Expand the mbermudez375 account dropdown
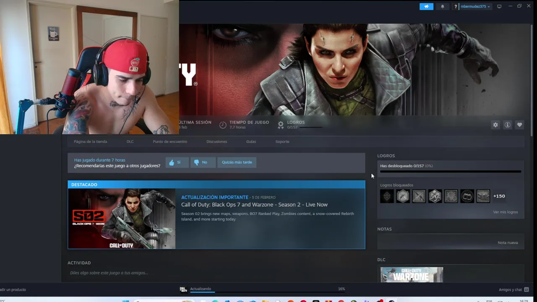This screenshot has width=537, height=302. 475,6
